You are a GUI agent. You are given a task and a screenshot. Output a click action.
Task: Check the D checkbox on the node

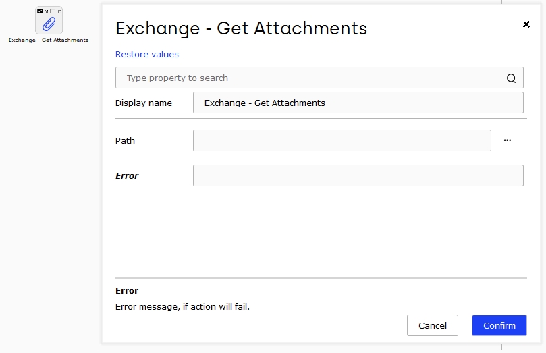point(53,11)
